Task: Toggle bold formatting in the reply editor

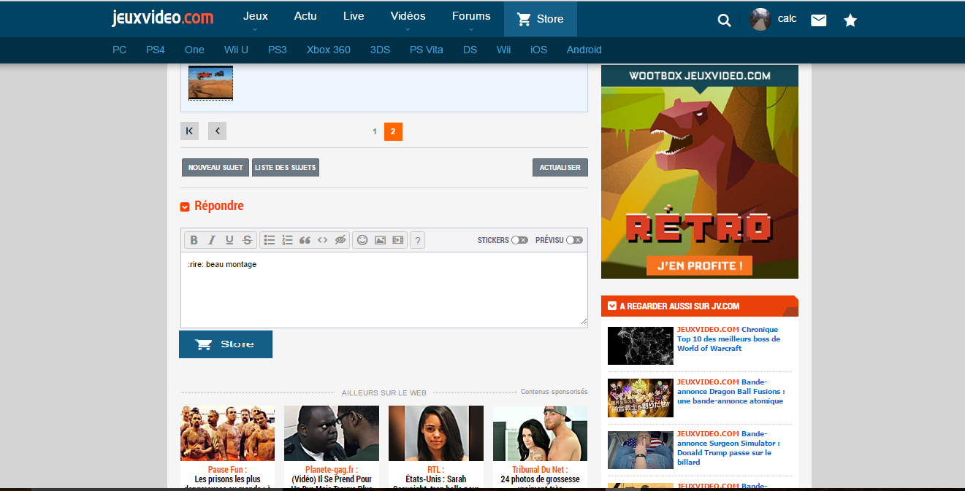Action: (194, 240)
